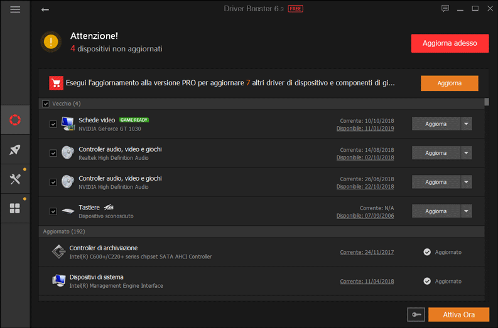
Task: Select the Scan sidebar icon
Action: [15, 120]
